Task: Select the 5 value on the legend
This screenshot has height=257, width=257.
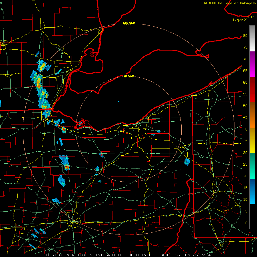Action: click(246, 211)
